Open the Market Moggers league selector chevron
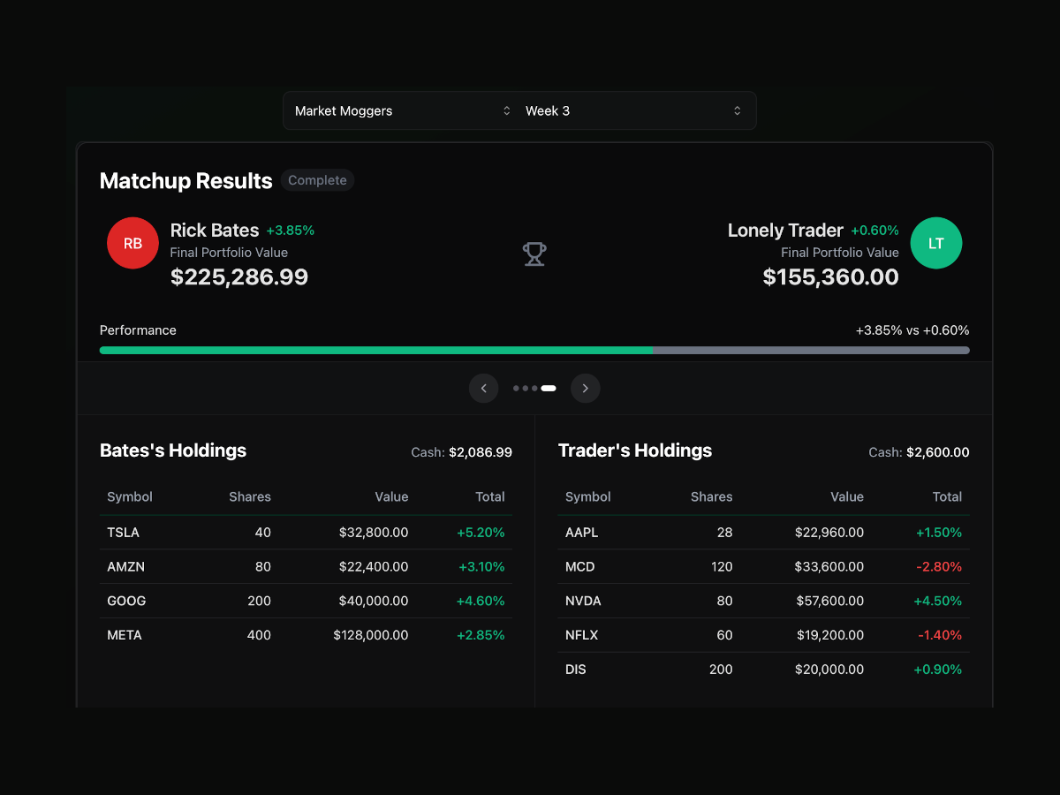This screenshot has width=1060, height=795. pyautogui.click(x=506, y=110)
